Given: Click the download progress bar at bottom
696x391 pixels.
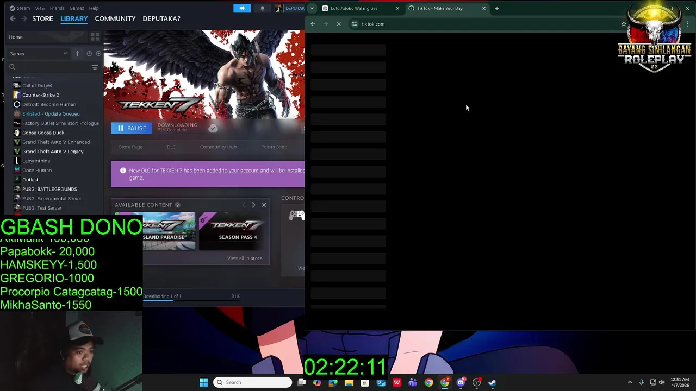Looking at the screenshot, I should click(x=191, y=300).
